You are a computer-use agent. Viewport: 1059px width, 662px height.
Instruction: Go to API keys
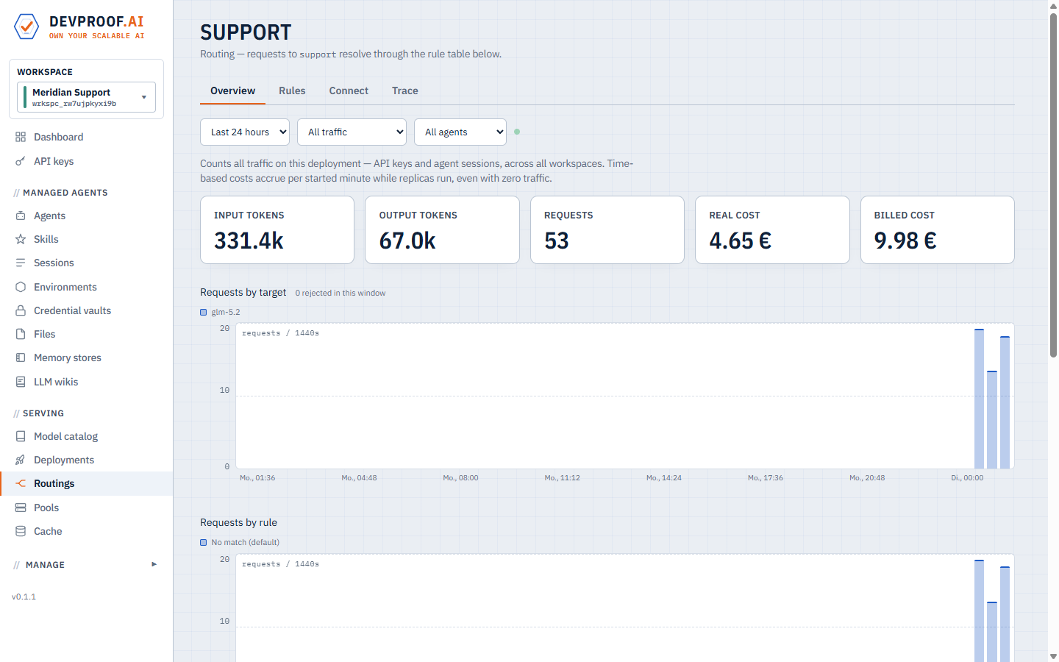[86, 161]
